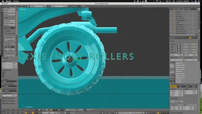
Task: Enable Edit Texture Space checkbox
Action: click(x=3, y=101)
